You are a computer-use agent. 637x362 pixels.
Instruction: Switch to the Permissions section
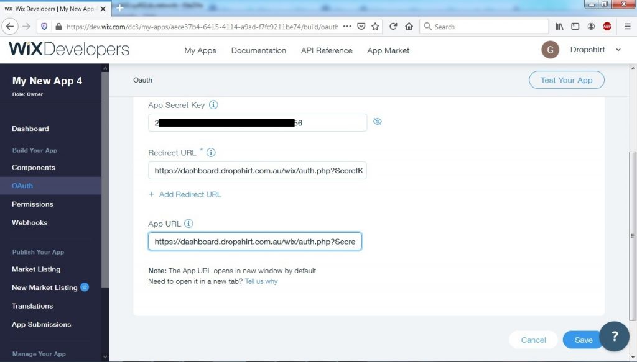[x=32, y=204]
